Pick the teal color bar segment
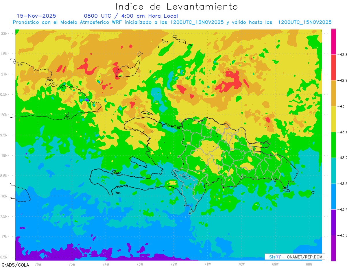Screen dimensions: 347x268 (x=333, y=171)
